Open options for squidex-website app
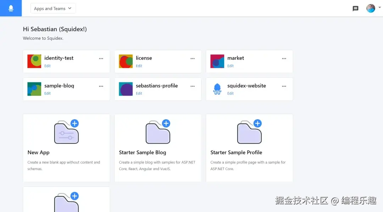383x212 pixels. point(284,86)
